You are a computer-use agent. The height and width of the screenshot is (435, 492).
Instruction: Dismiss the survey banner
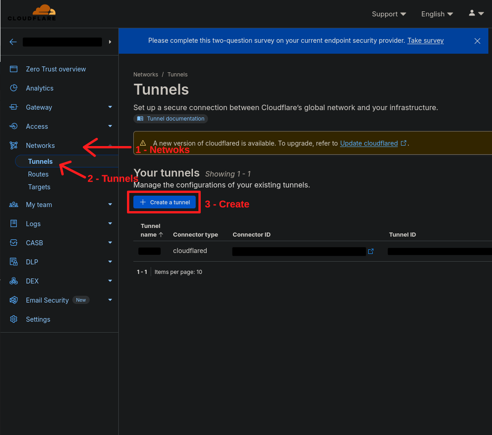click(x=477, y=41)
